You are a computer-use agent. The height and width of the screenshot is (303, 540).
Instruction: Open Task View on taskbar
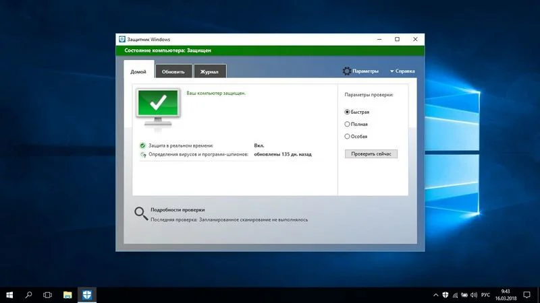47,295
